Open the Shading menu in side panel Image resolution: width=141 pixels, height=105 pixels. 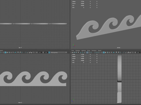pyautogui.click(x=78, y=50)
